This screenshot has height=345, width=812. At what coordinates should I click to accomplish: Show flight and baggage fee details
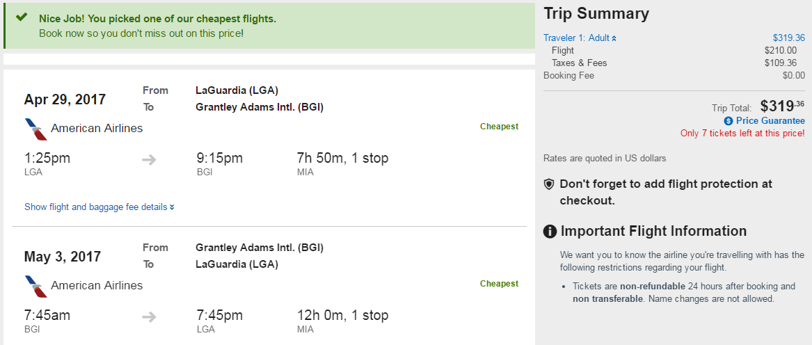[99, 207]
